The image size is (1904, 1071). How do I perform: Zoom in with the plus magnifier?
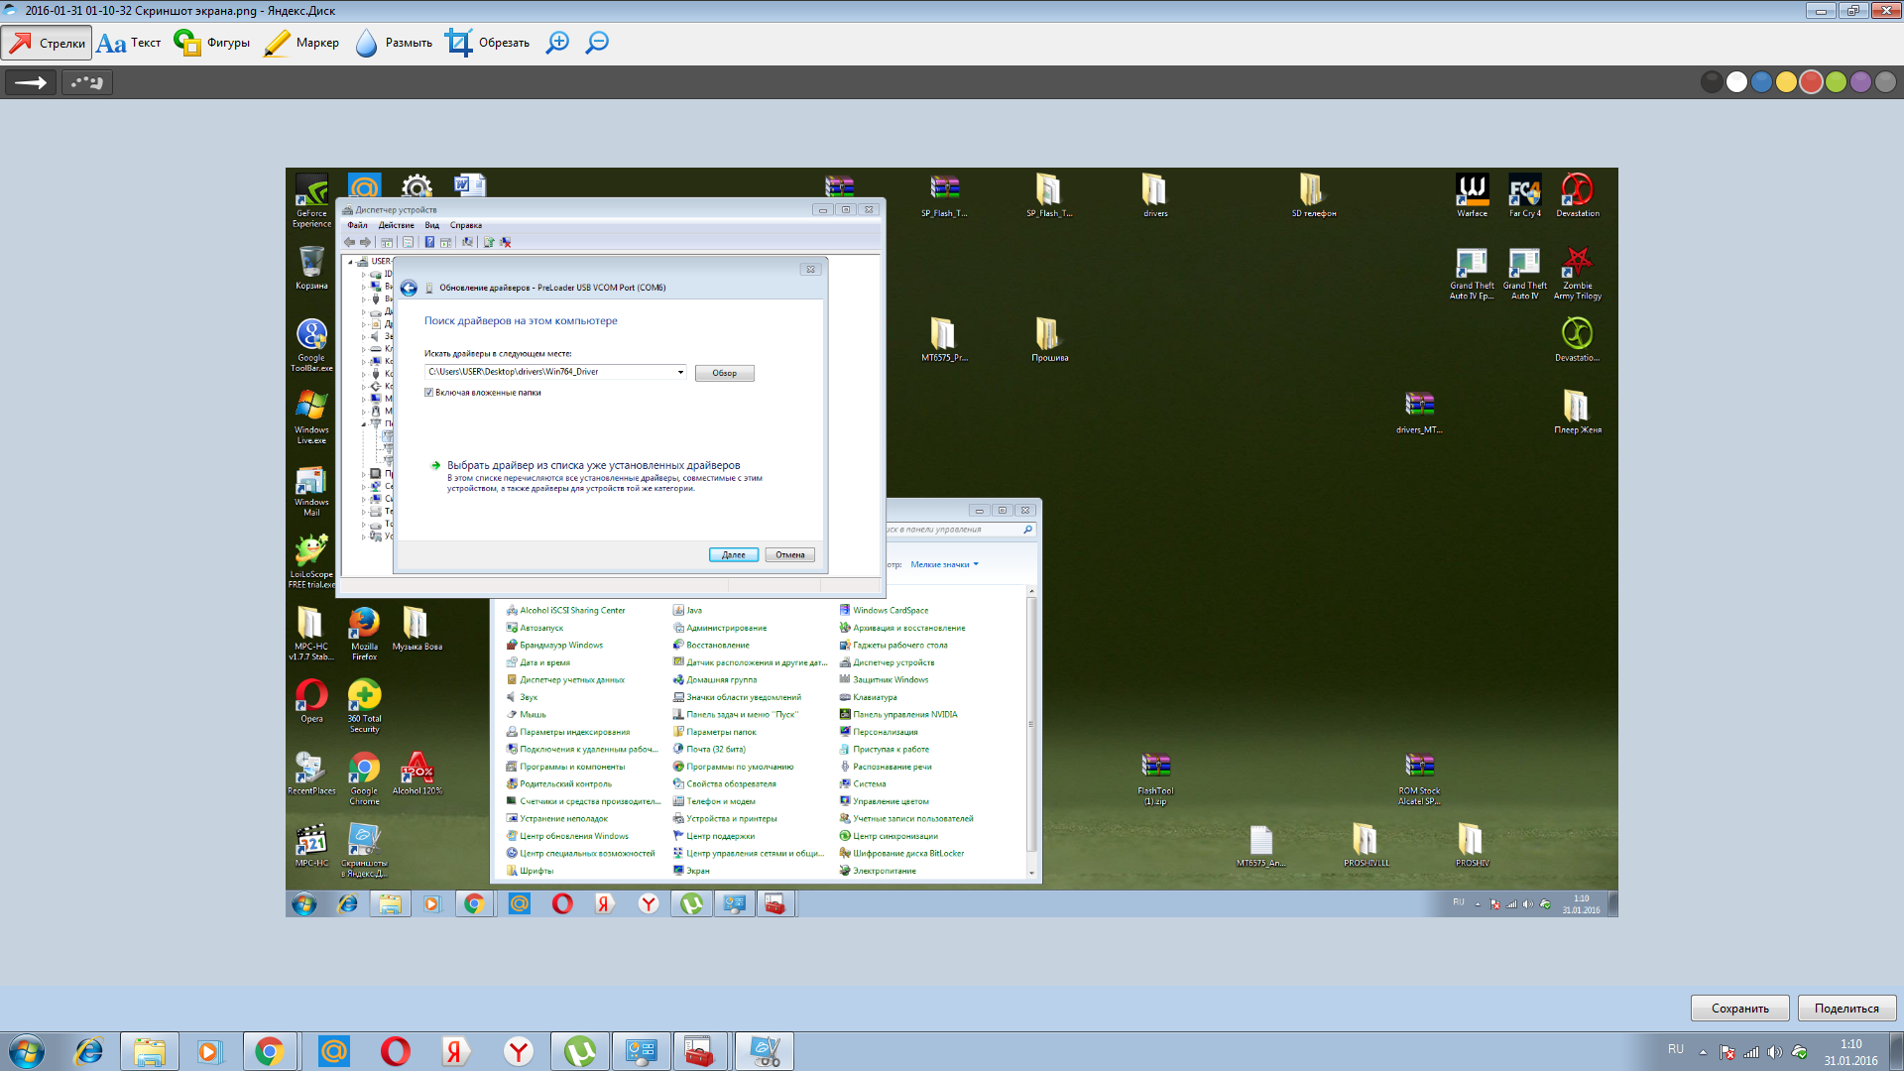[x=558, y=43]
